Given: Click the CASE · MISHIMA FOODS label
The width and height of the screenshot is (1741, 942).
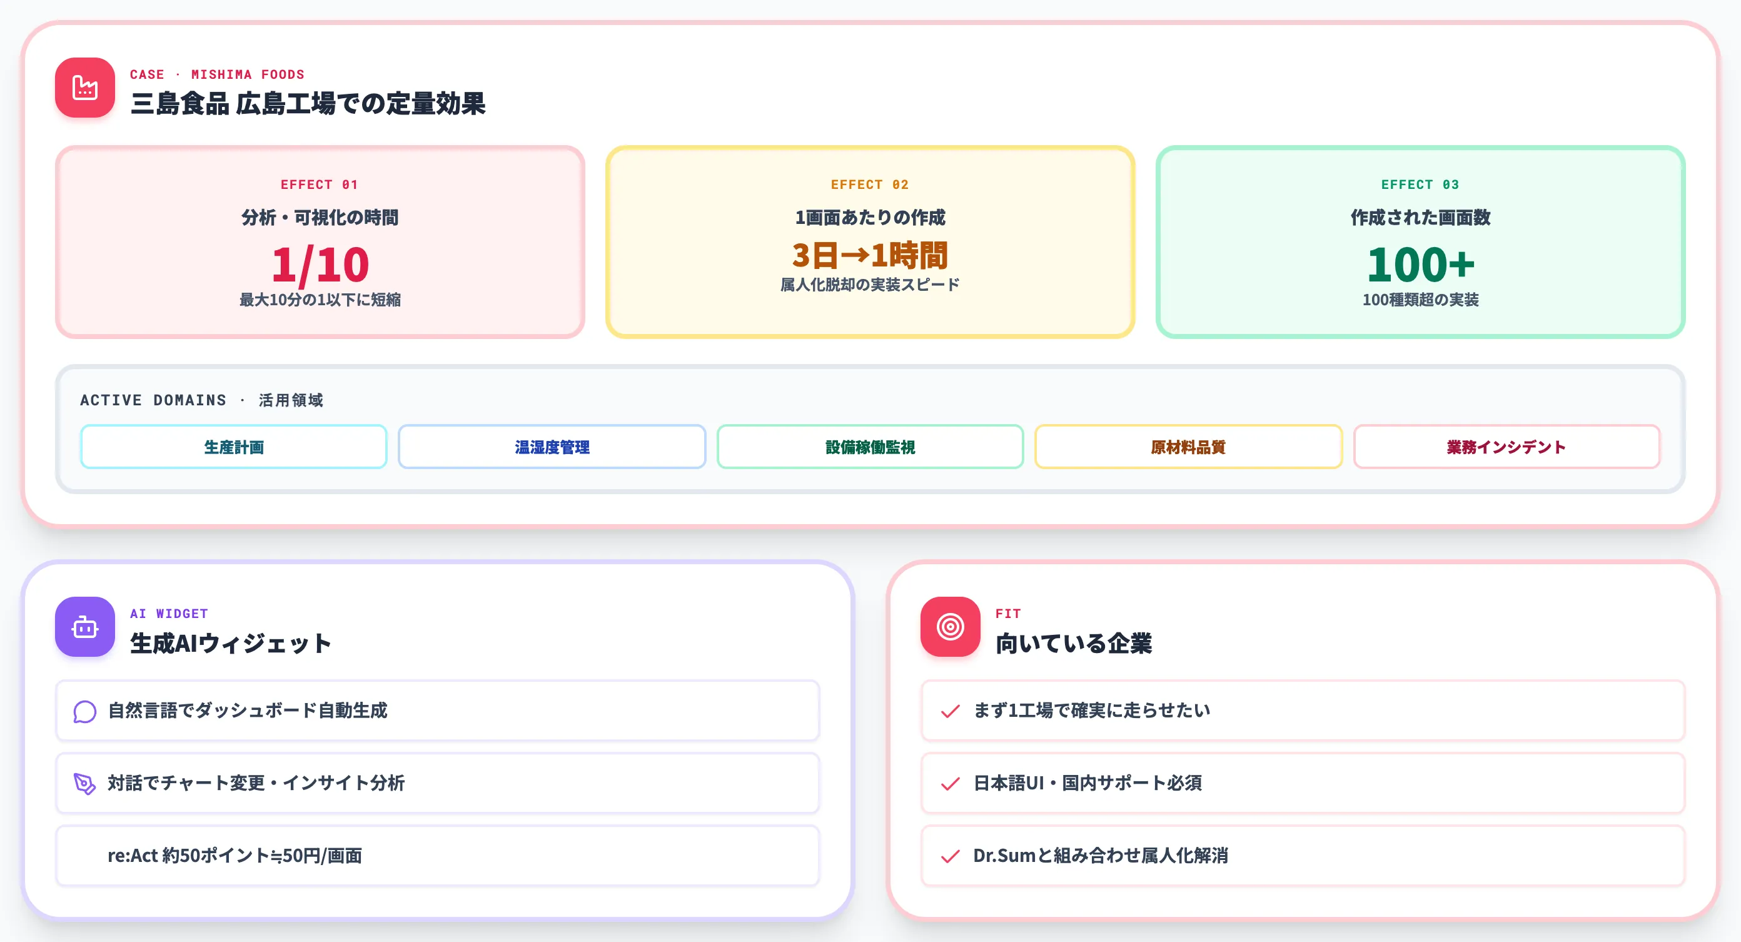Looking at the screenshot, I should (217, 74).
